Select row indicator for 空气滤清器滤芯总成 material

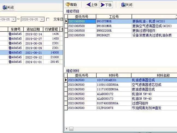[x=66, y=85]
